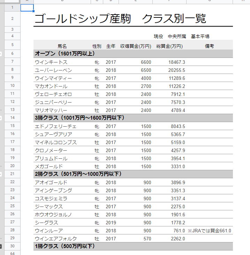Select the horse name メガゴールド
This screenshot has height=255, width=250.
[49, 166]
